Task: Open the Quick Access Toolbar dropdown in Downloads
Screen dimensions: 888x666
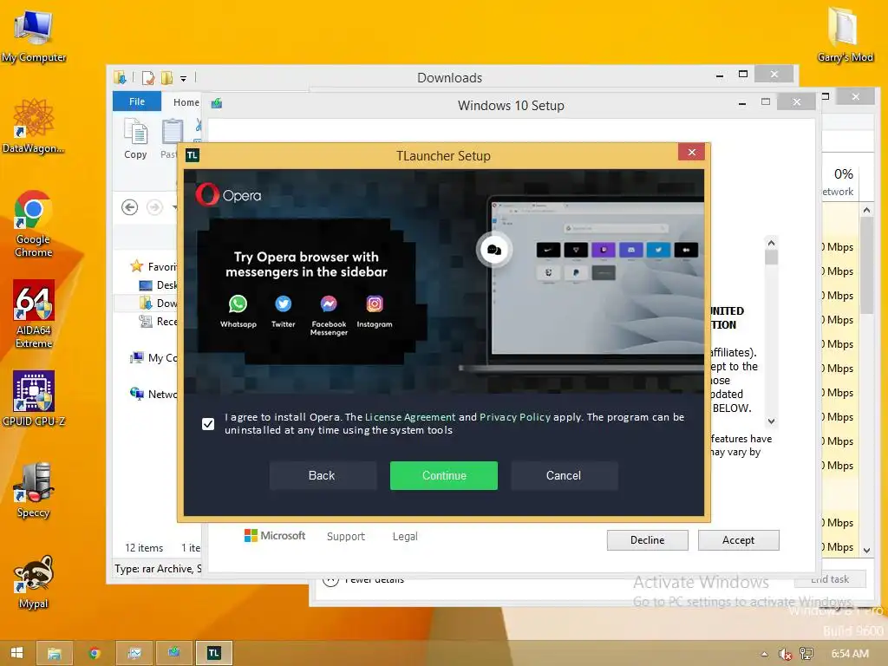Action: point(183,79)
